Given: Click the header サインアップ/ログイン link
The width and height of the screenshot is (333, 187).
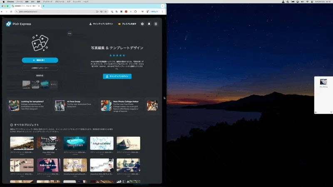Looking at the screenshot, I should tap(101, 24).
